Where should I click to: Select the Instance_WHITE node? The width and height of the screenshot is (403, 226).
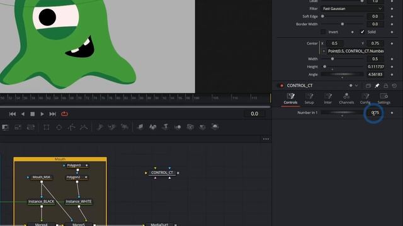click(x=79, y=202)
